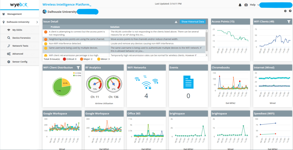Click the Events document icon
Screen dimensions: 293x150
point(188,82)
